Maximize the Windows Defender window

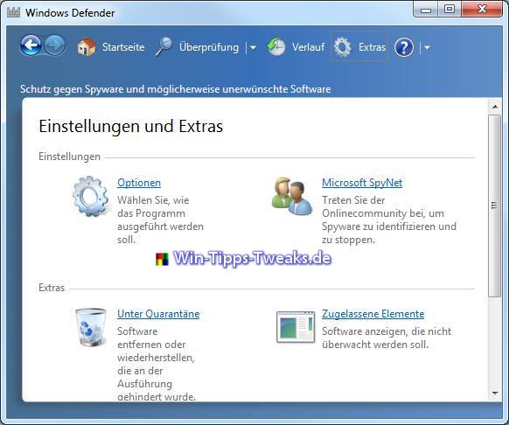coord(450,10)
